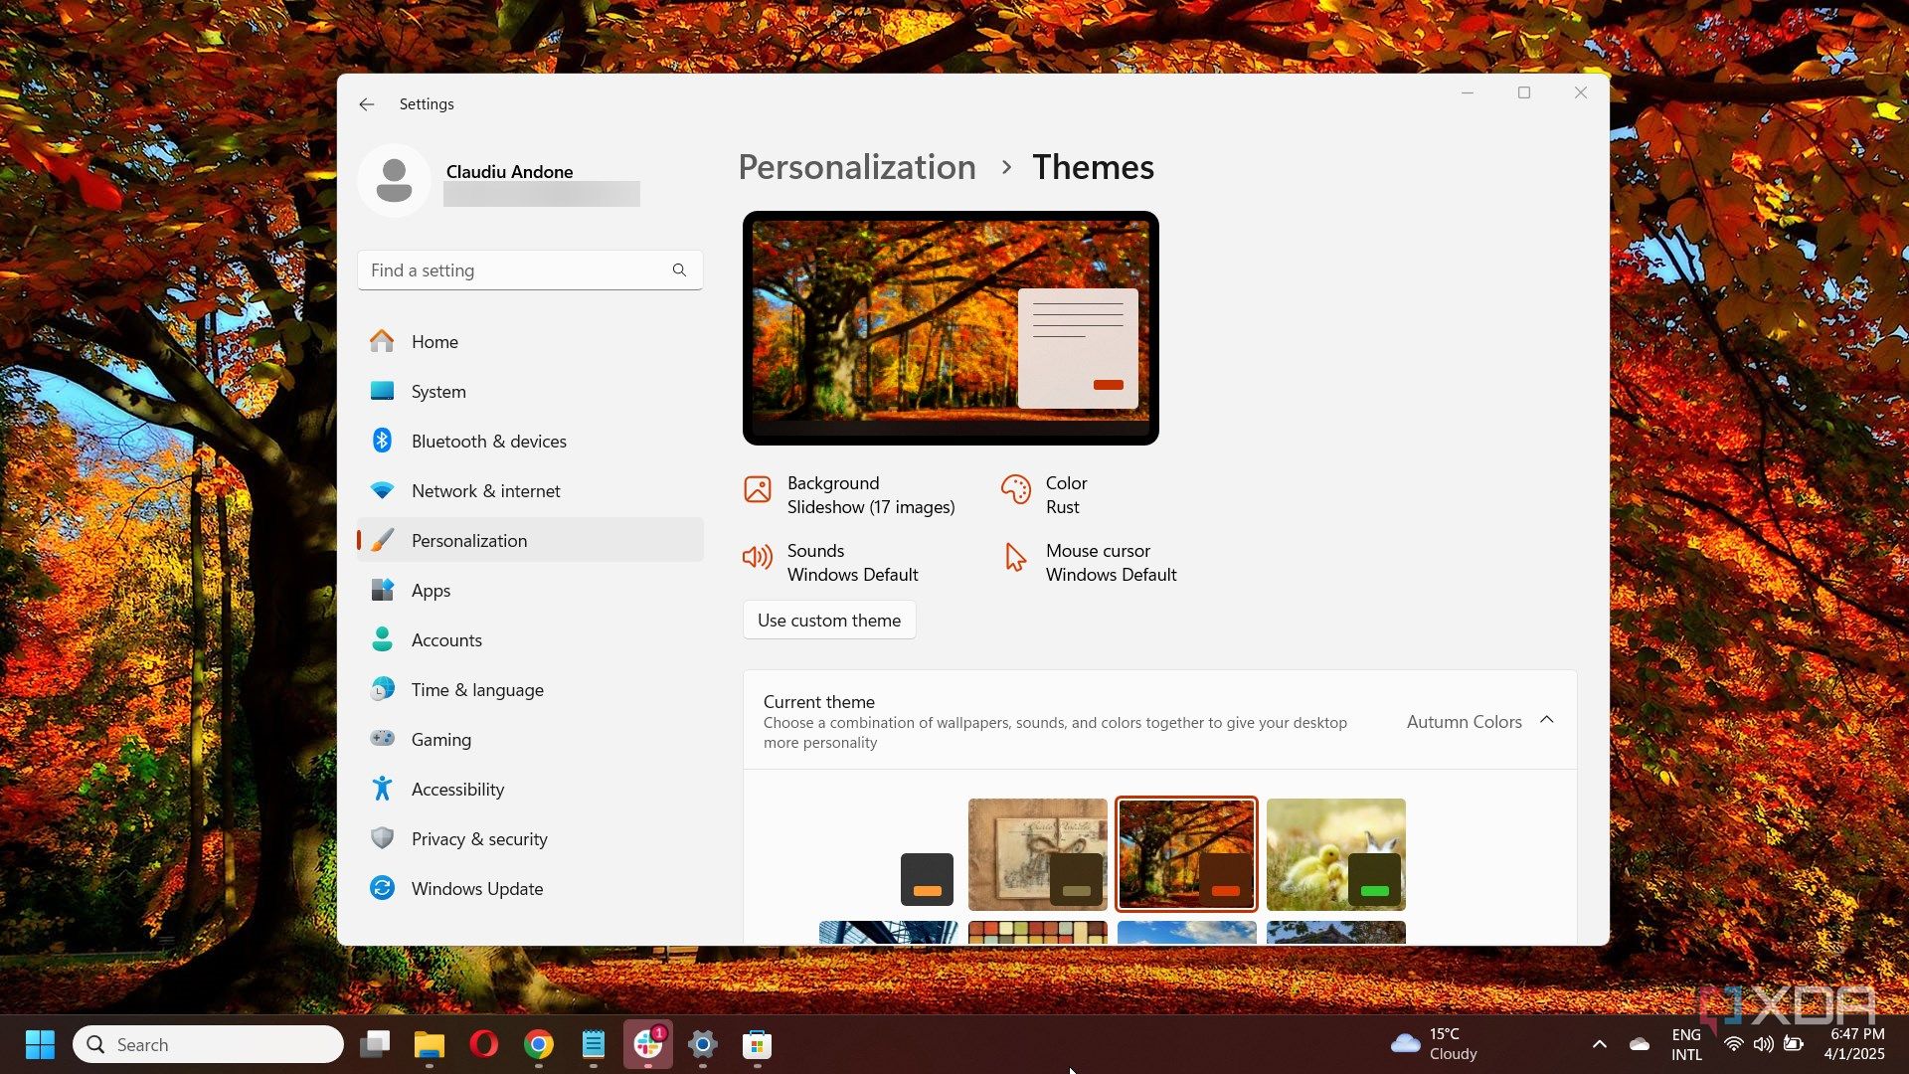This screenshot has height=1074, width=1909.
Task: Open the weather widget showing 15°C Cloudy
Action: coord(1434,1044)
